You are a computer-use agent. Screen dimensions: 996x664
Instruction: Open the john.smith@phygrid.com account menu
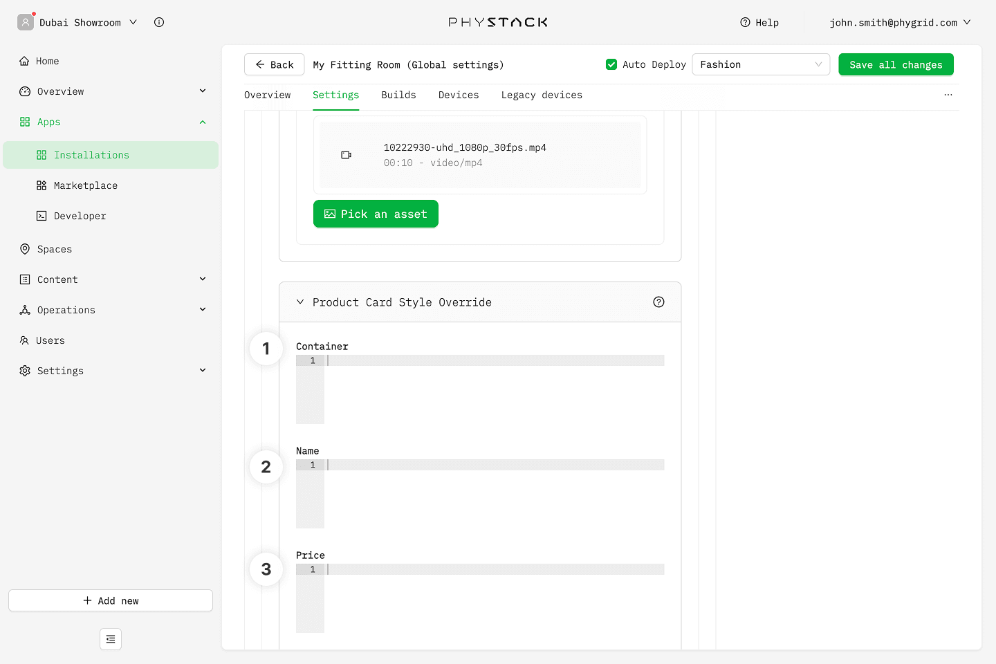click(x=900, y=22)
